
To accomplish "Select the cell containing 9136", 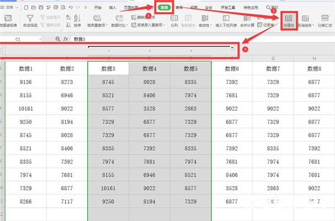I will coord(26,82).
